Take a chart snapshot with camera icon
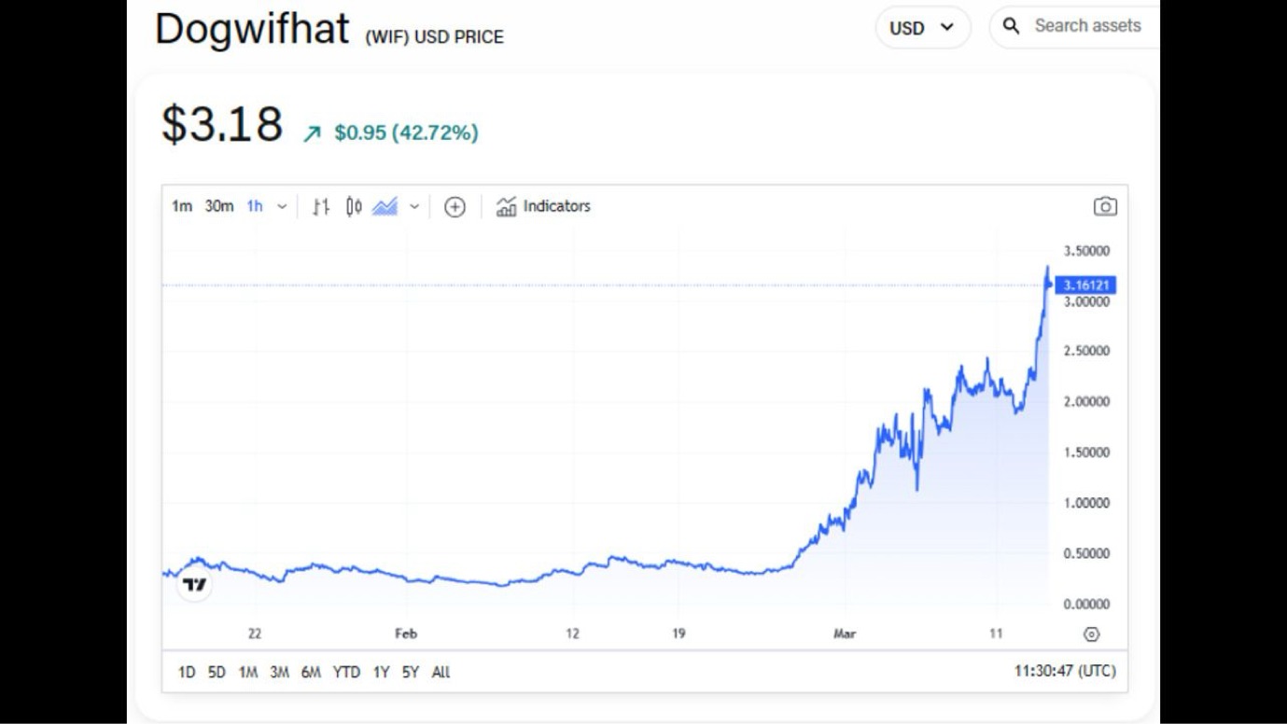This screenshot has width=1287, height=724. 1105,207
